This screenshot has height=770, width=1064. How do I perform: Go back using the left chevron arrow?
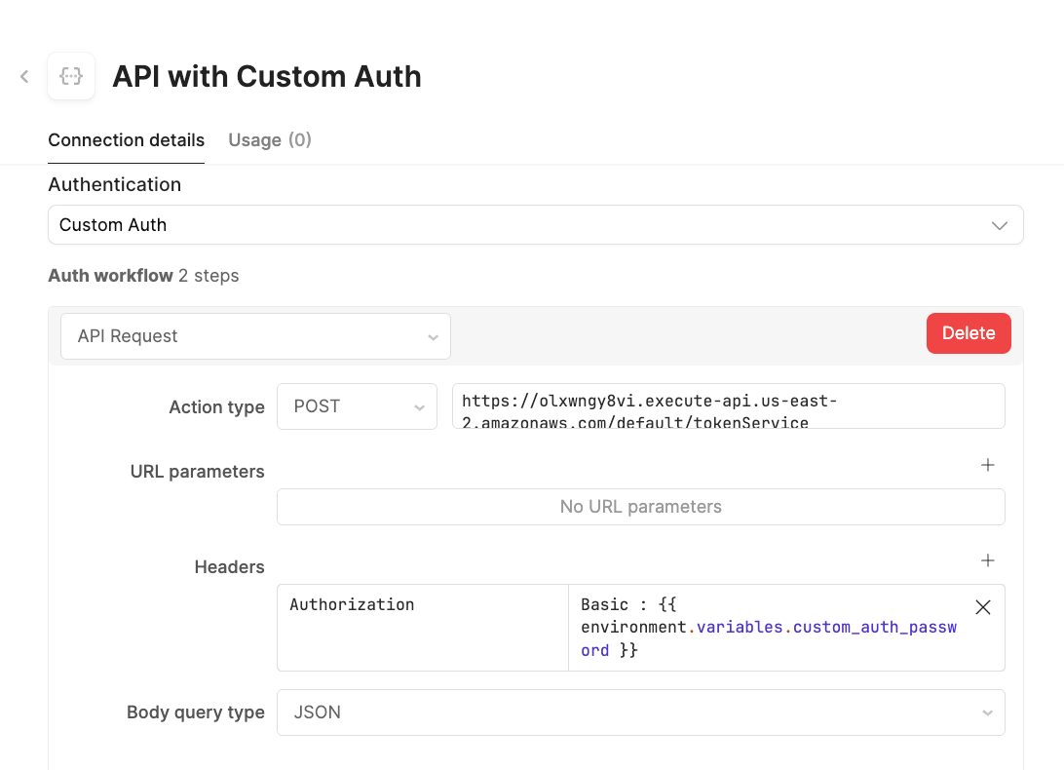click(24, 76)
